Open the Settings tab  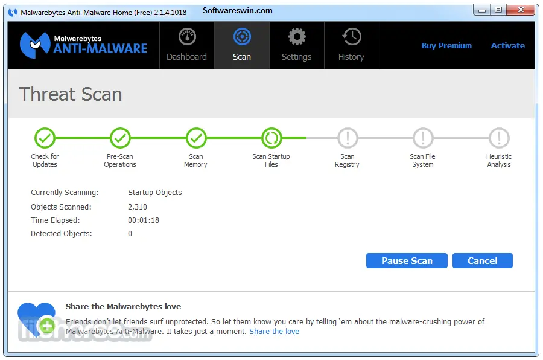(296, 45)
